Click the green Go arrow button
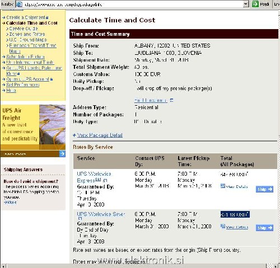Image resolution: width=280 pixels, height=268 pixels. pos(255,4)
